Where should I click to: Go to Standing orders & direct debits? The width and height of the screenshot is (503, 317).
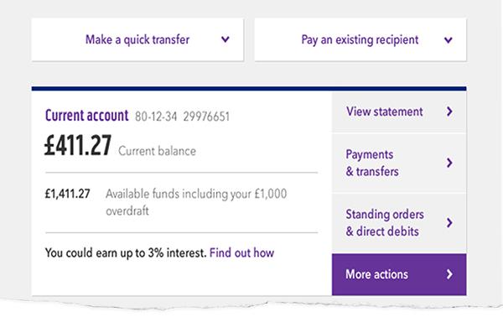[399, 223]
